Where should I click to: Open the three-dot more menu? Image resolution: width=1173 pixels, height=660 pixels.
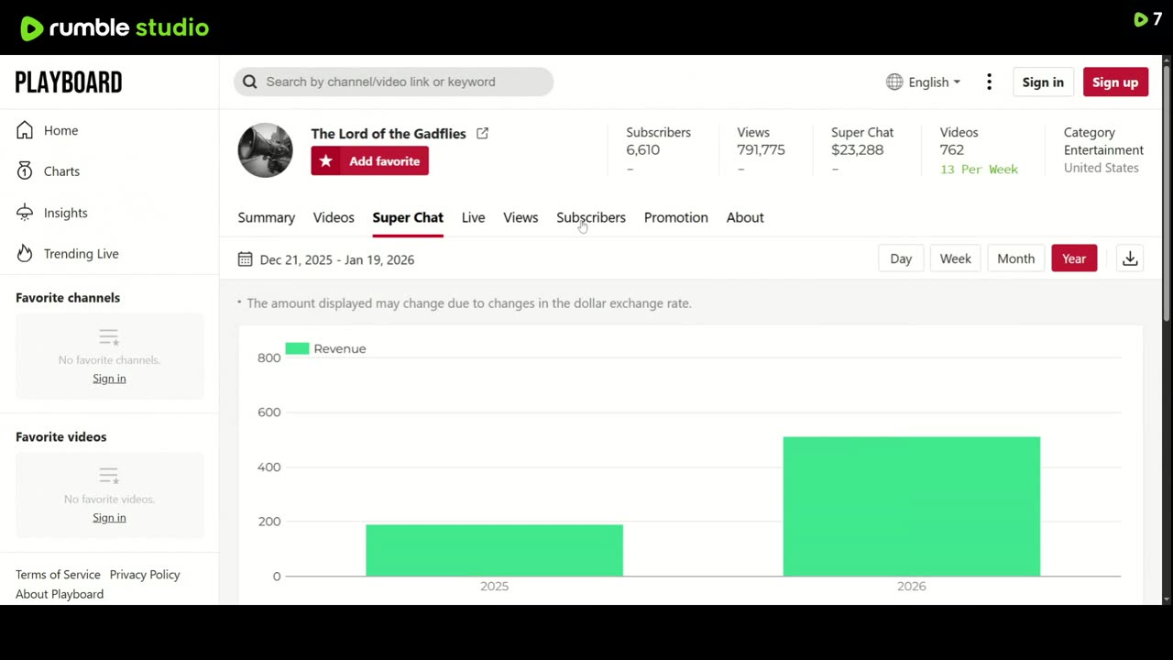(x=989, y=82)
